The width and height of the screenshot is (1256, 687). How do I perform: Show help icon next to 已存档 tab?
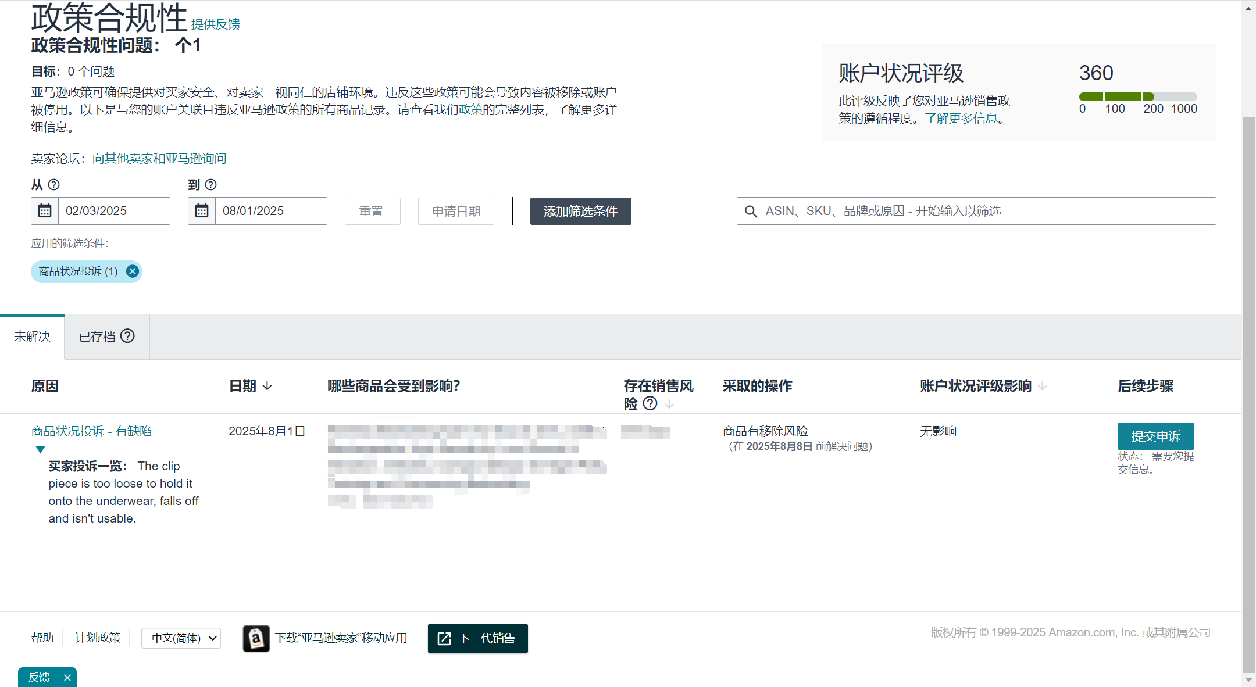pyautogui.click(x=127, y=336)
